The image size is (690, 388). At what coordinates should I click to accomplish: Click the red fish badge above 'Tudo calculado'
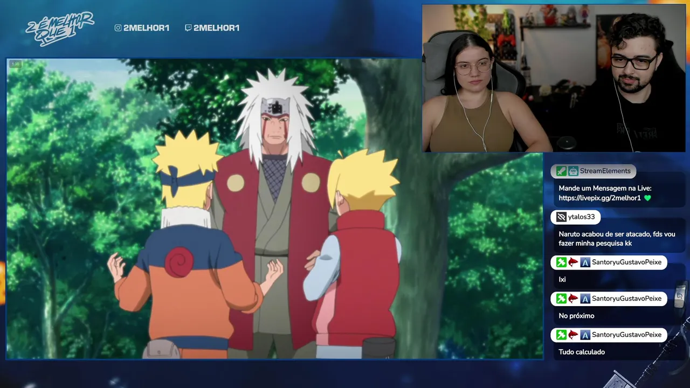coord(573,335)
